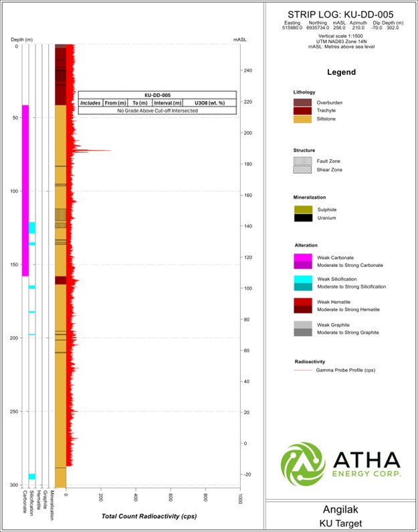Click the Total Count Radioactivity axis label
The image size is (418, 532).
[149, 516]
